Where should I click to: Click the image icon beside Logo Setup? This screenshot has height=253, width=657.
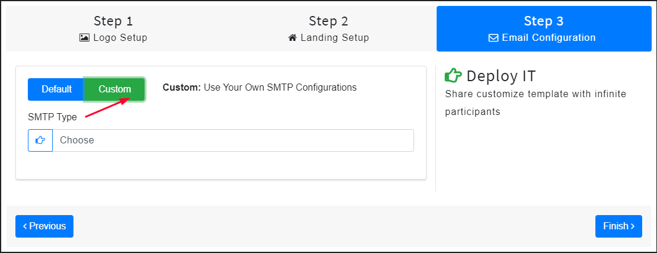click(x=84, y=38)
